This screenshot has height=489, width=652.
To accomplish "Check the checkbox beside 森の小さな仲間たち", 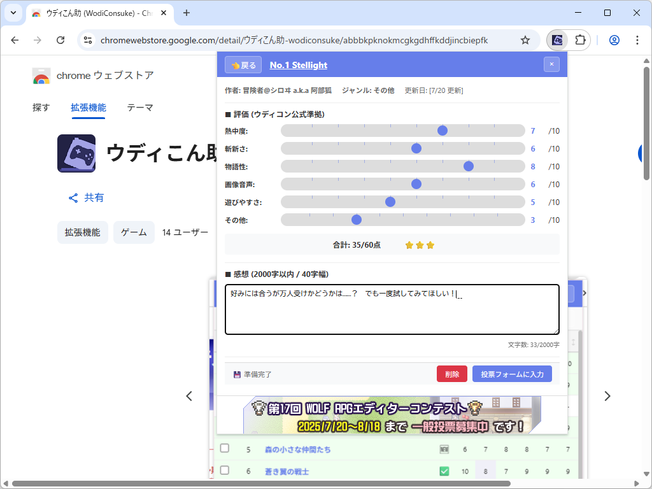I will (224, 448).
